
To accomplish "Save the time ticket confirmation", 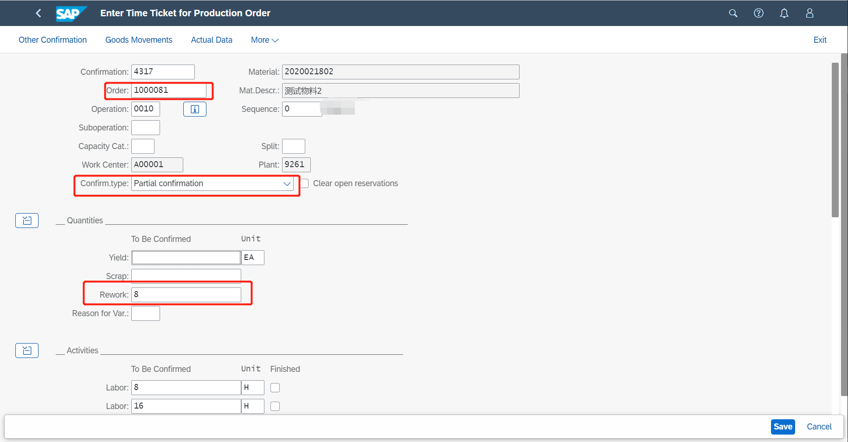I will point(783,426).
